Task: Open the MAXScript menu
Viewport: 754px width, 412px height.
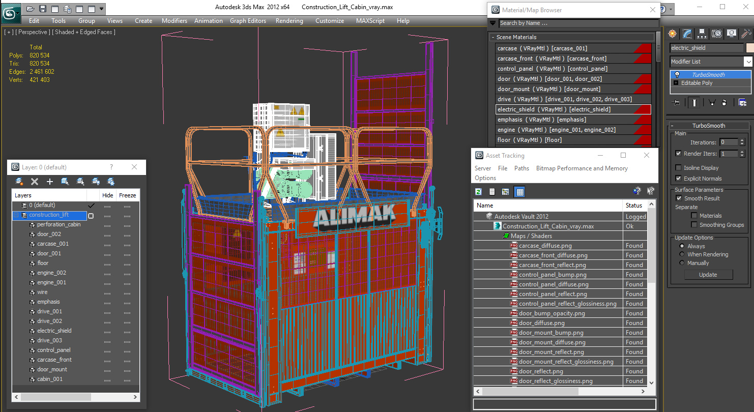Action: (x=370, y=21)
